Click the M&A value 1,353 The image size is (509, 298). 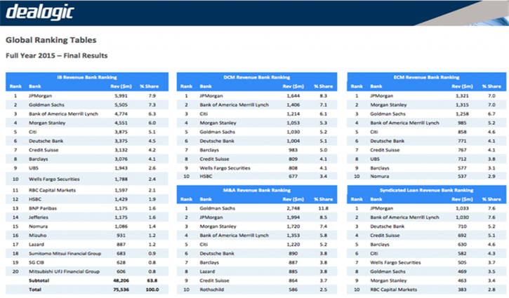[x=293, y=236]
